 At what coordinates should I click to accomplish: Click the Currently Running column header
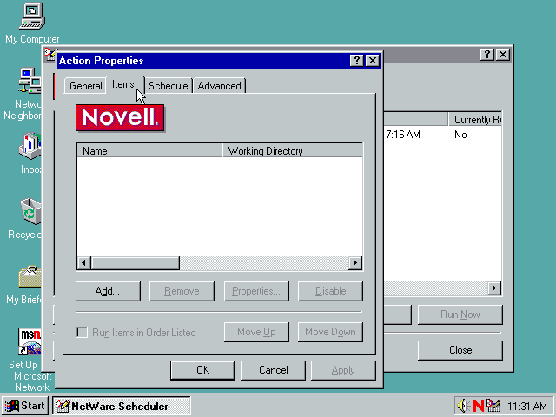475,120
